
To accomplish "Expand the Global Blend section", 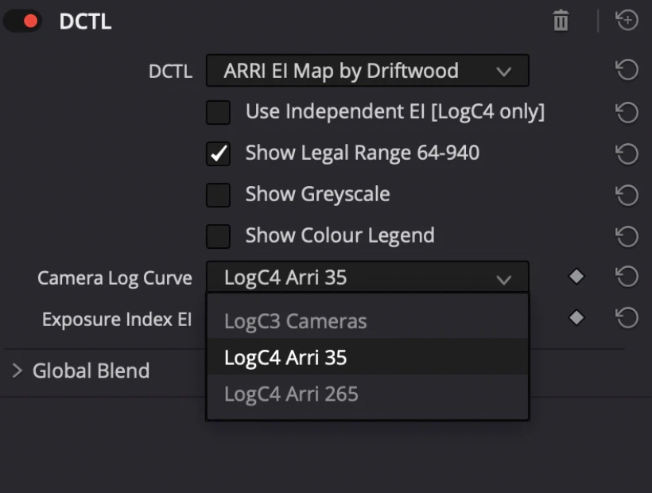I will pos(17,371).
